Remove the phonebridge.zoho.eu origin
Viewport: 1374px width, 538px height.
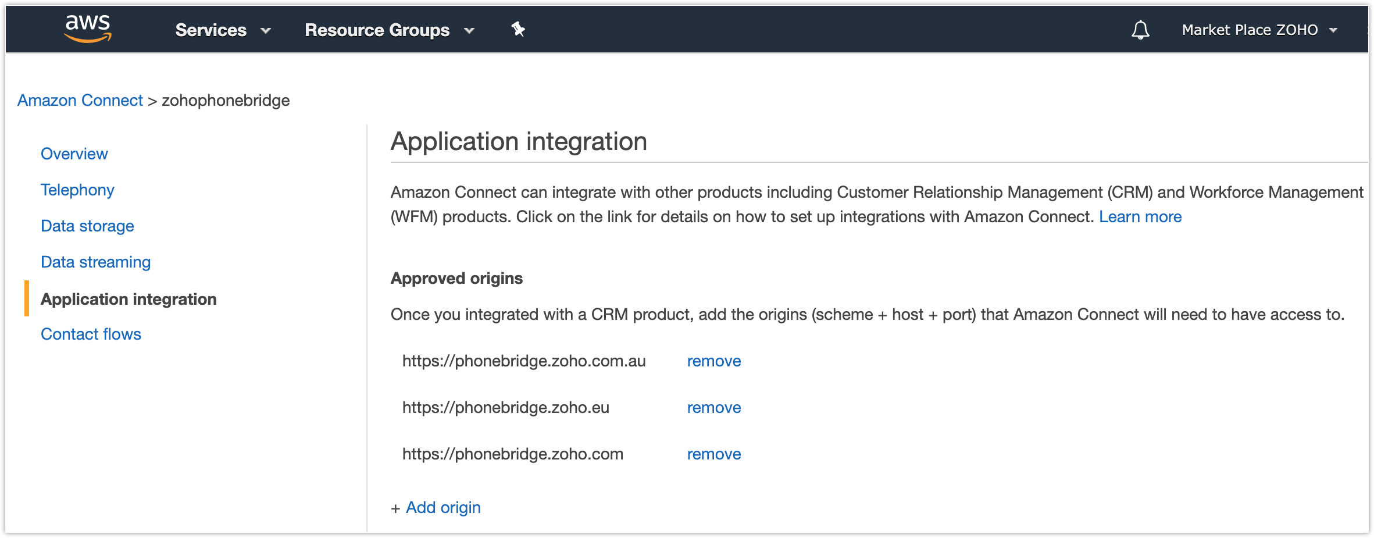pos(713,408)
